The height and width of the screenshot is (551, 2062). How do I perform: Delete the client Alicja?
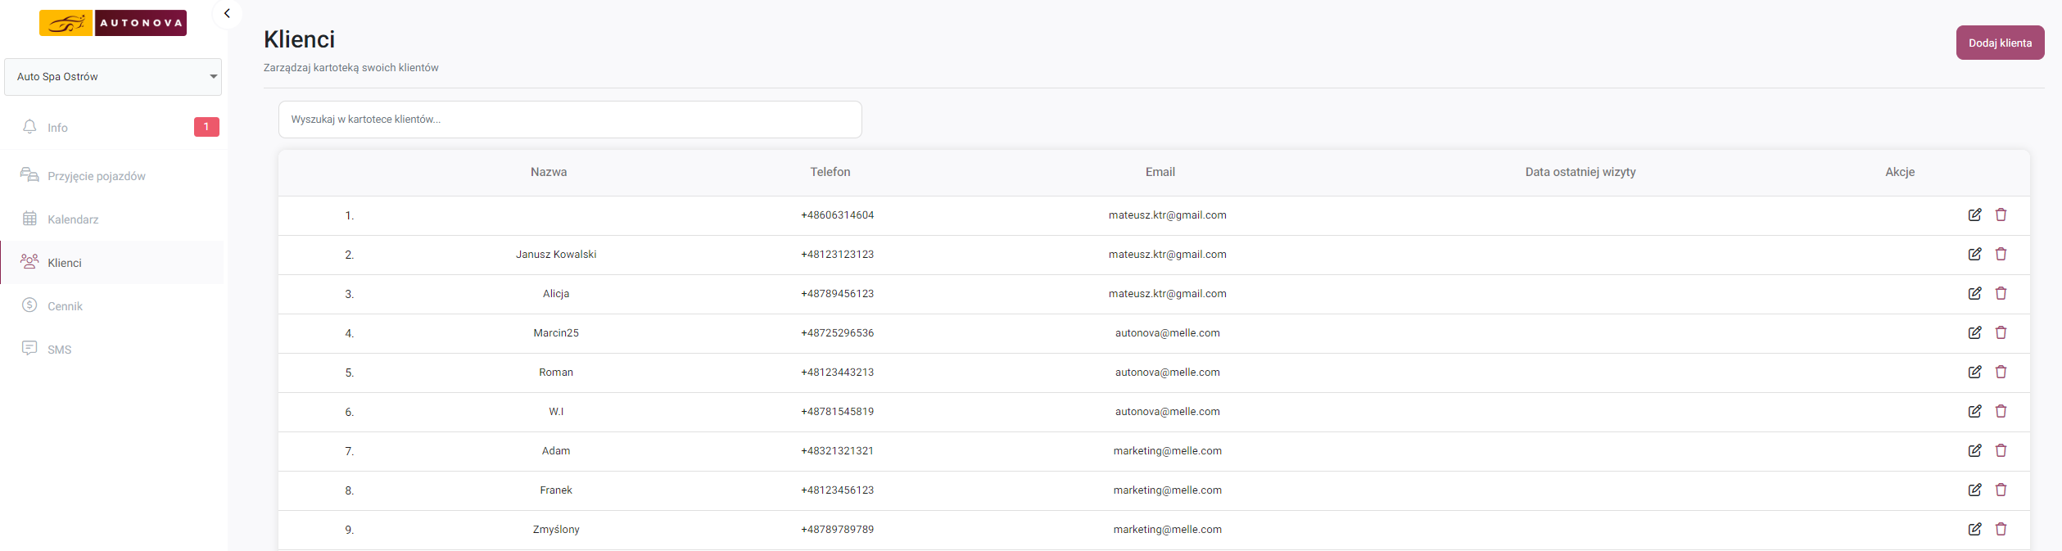2001,293
